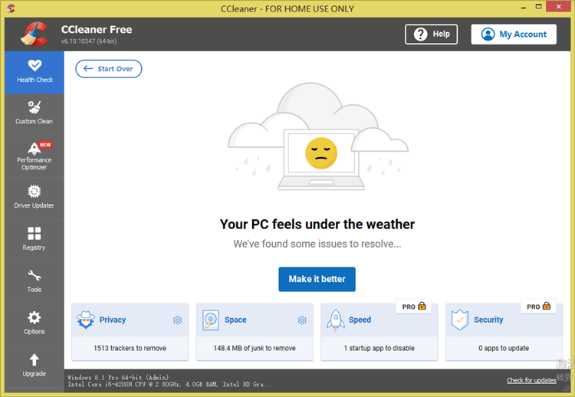Image resolution: width=575 pixels, height=397 pixels.
Task: Open Driver Updater in sidebar
Action: point(34,198)
